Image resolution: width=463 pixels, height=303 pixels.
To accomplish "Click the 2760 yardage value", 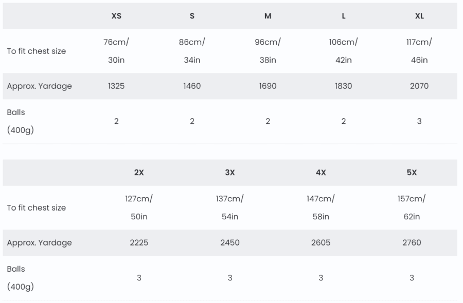I will point(412,242).
